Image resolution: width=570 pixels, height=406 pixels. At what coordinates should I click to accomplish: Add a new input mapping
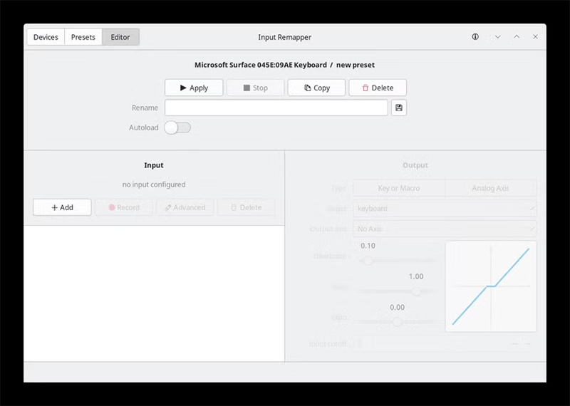point(62,207)
